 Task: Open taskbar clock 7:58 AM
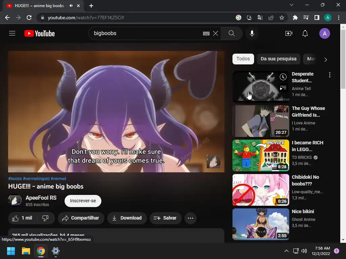point(321,251)
